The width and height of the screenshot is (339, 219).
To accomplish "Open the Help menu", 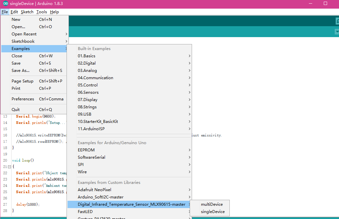I will click(x=54, y=12).
